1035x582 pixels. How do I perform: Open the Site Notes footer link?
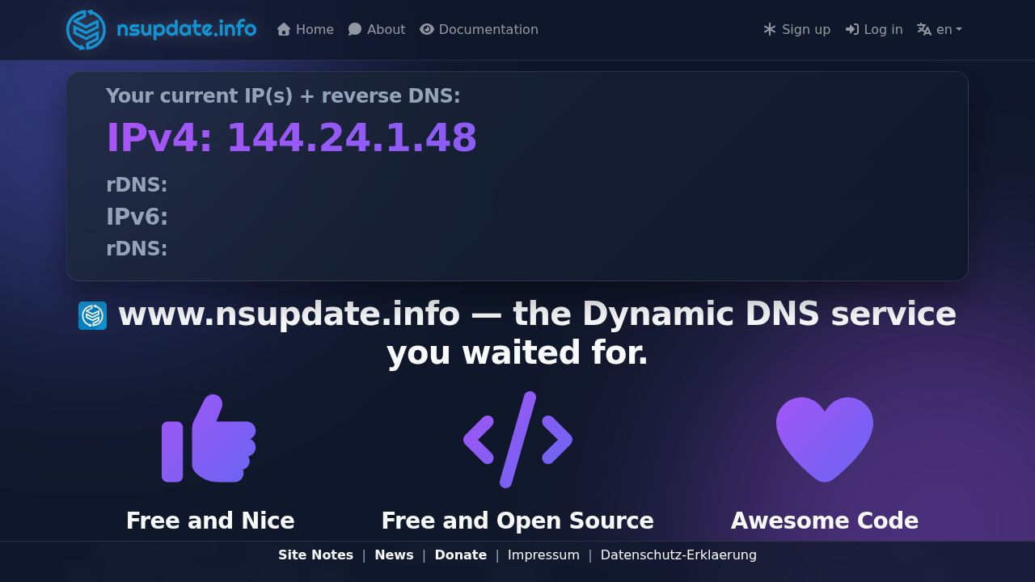(x=315, y=555)
